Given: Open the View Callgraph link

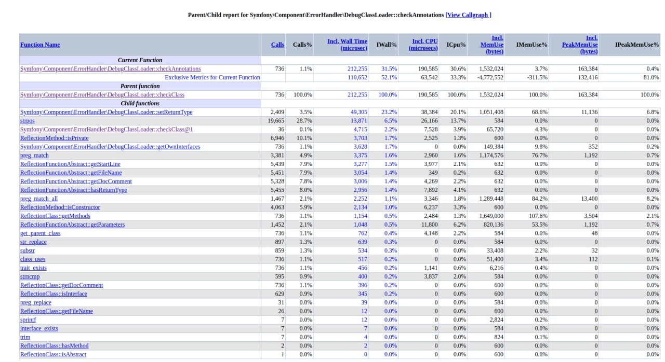Looking at the screenshot, I should [x=468, y=15].
